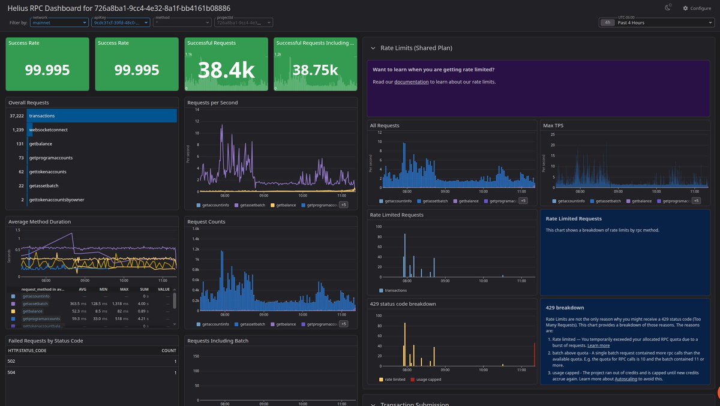Expand +5 legend in Max TPS chart
Image resolution: width=720 pixels, height=406 pixels.
(695, 201)
